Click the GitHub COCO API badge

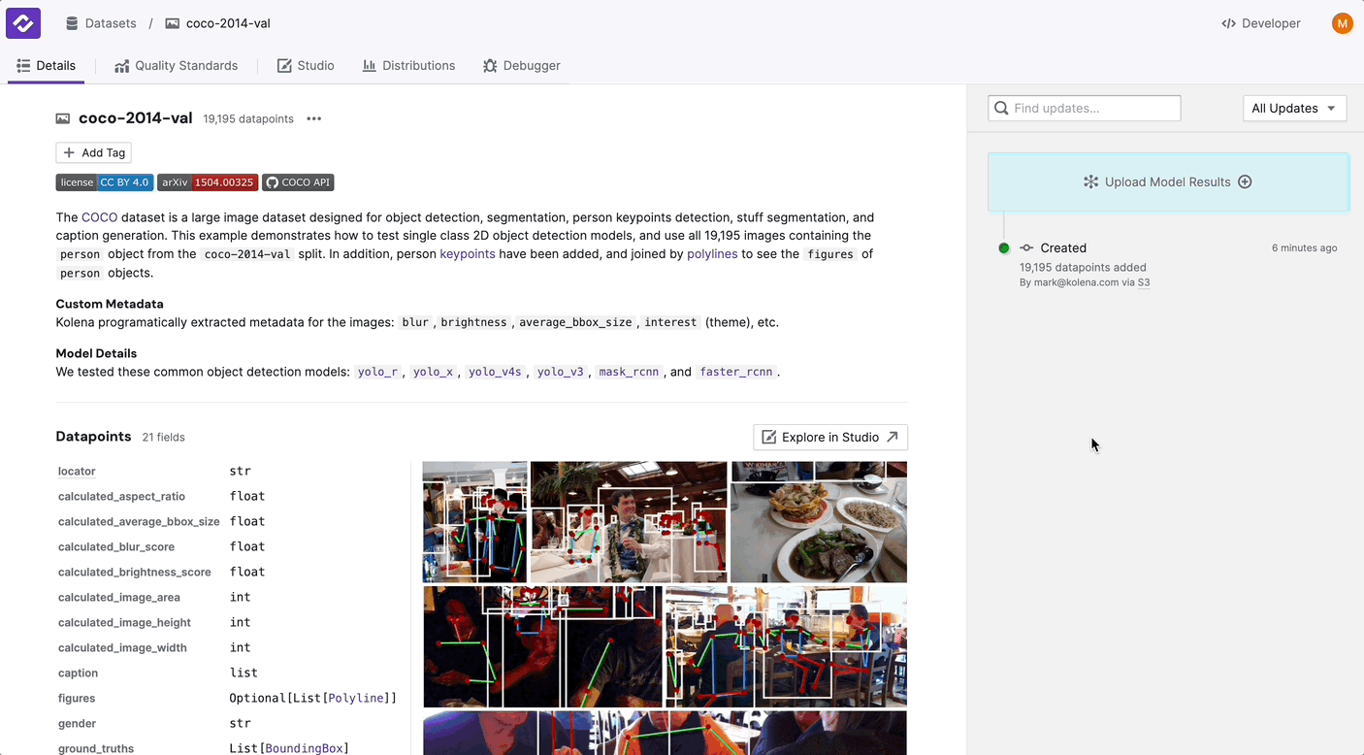coord(298,182)
